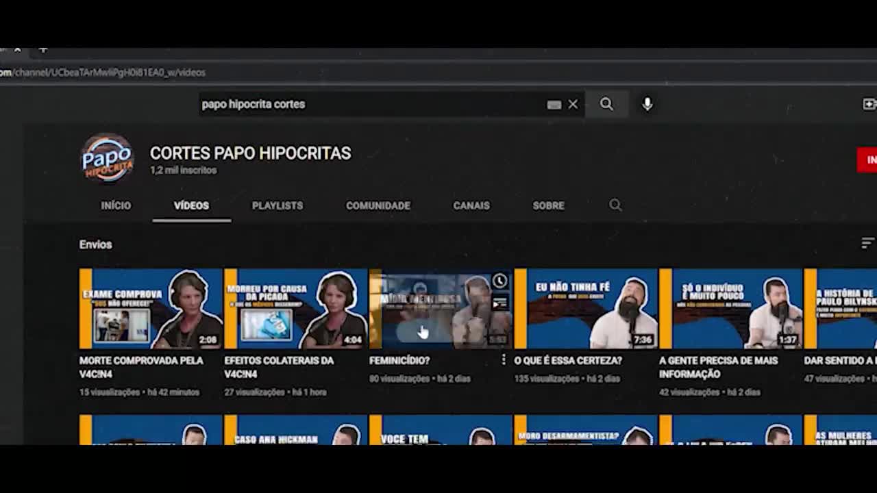Click title link MORTE COMPROVADA PELA V4C!N4
877x493 pixels.
click(x=141, y=367)
